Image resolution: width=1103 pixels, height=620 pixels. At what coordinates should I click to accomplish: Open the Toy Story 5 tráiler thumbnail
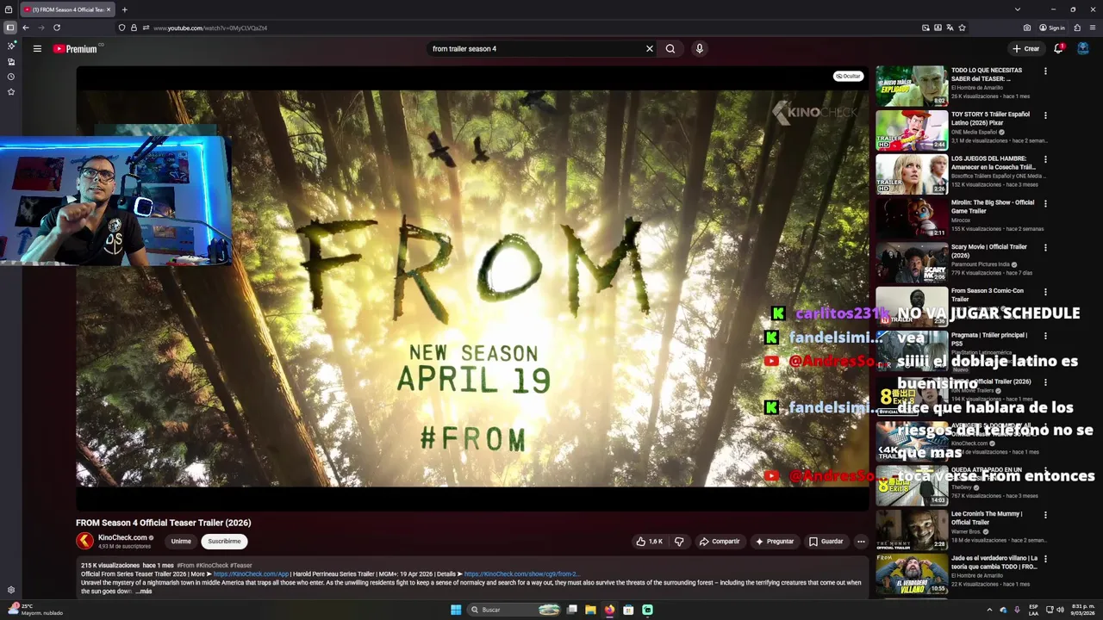click(x=912, y=130)
